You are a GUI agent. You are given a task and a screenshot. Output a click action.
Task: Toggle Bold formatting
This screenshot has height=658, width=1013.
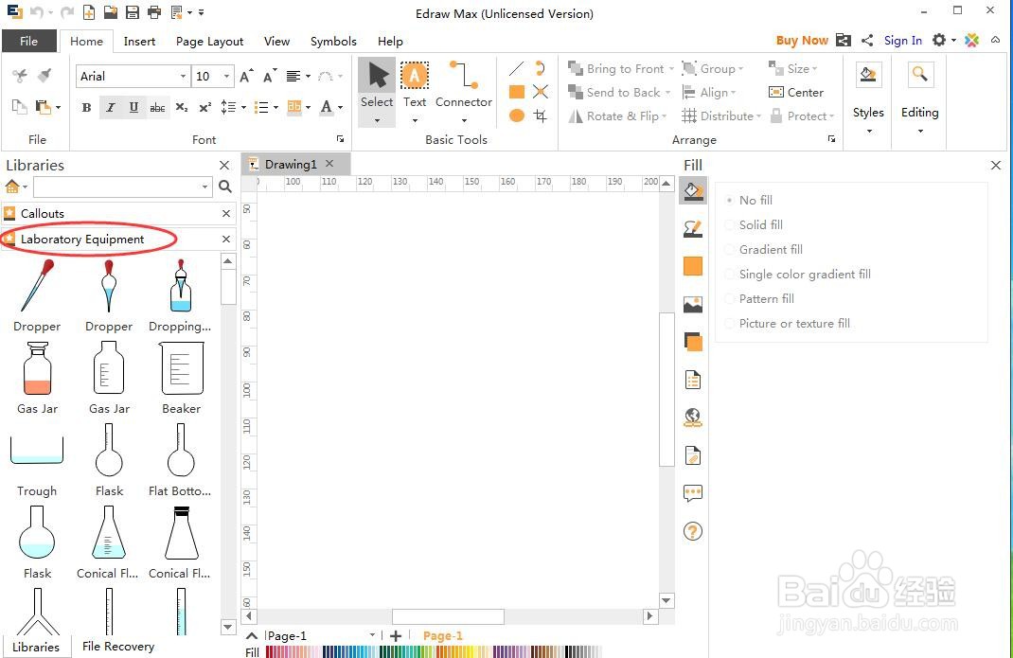[x=86, y=107]
